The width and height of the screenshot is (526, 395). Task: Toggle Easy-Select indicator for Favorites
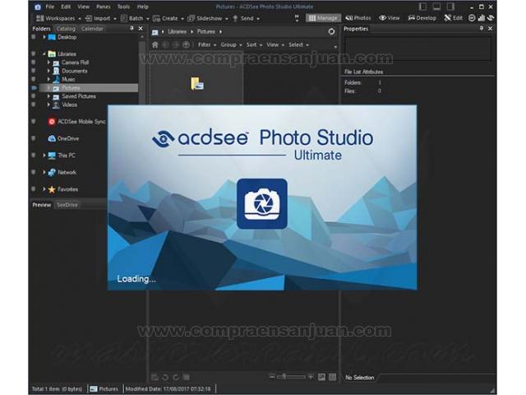click(34, 189)
